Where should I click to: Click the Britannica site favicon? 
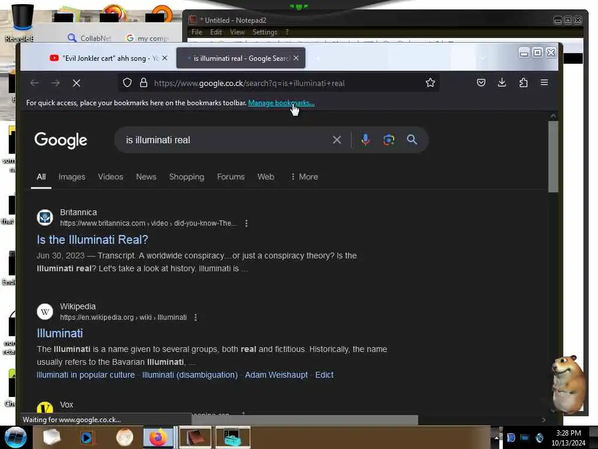click(x=45, y=217)
